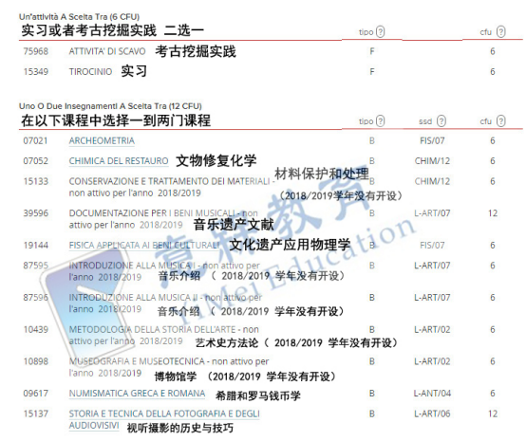Click the cfu help icon in second table

coord(500,121)
